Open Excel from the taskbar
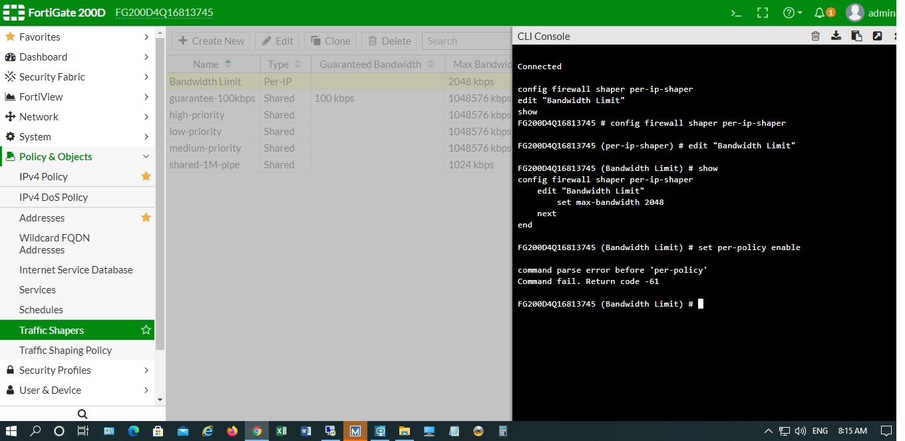 coord(281,430)
